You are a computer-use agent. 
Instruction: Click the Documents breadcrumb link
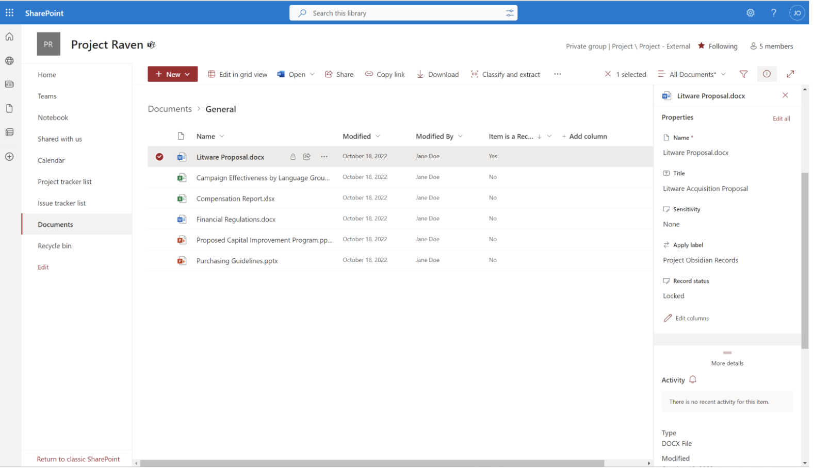[x=171, y=109]
